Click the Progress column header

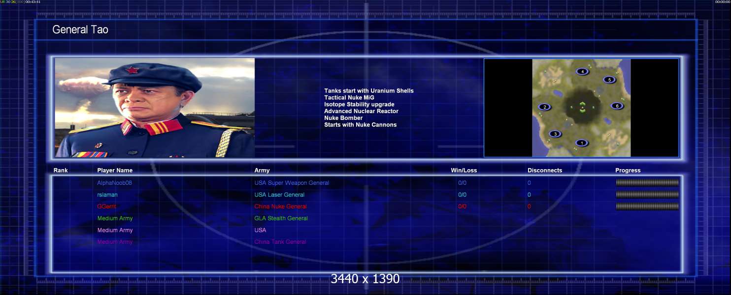click(x=628, y=170)
